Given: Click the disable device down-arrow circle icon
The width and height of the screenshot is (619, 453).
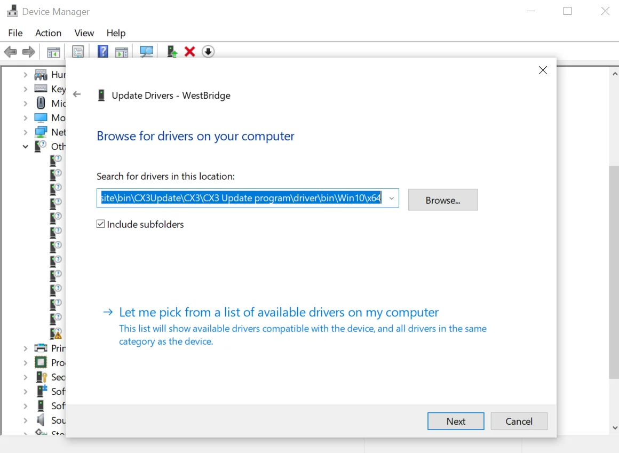Looking at the screenshot, I should point(208,52).
